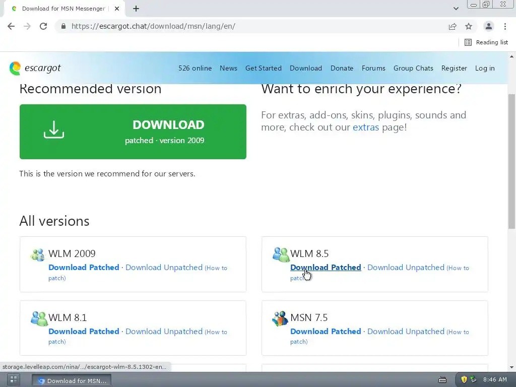Close the Download for MSN Messenger tab
The image size is (516, 387).
(x=117, y=9)
